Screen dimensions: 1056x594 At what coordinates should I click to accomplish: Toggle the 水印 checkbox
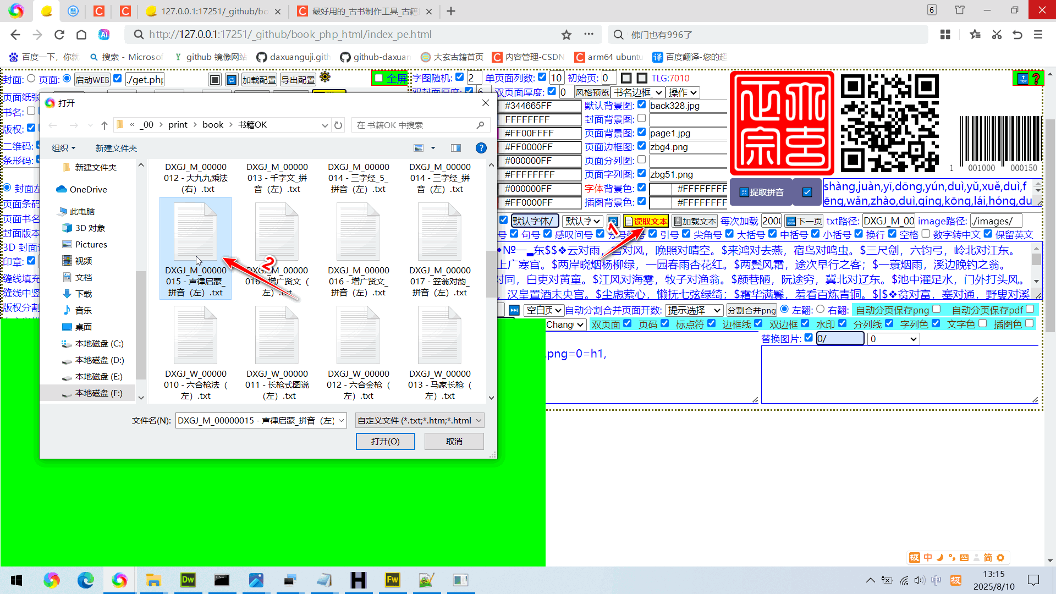click(842, 323)
